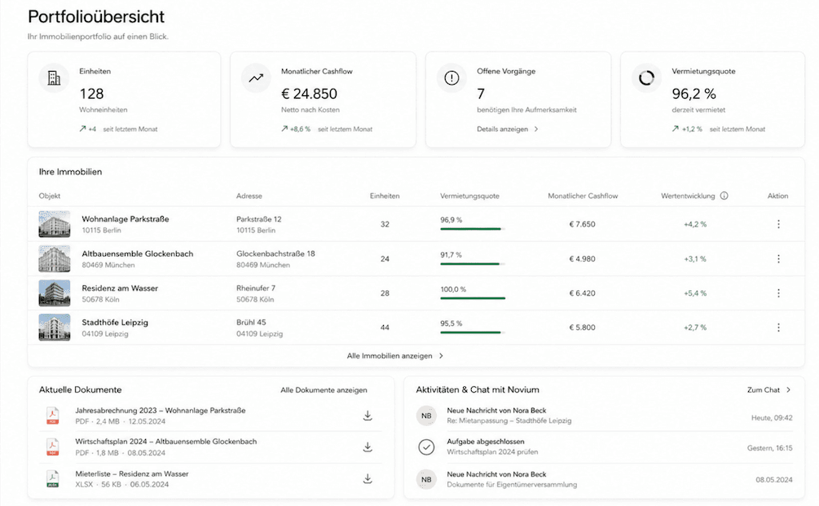The image size is (819, 506).
Task: Click the chevron next to Details anzeigen
Action: 536,129
